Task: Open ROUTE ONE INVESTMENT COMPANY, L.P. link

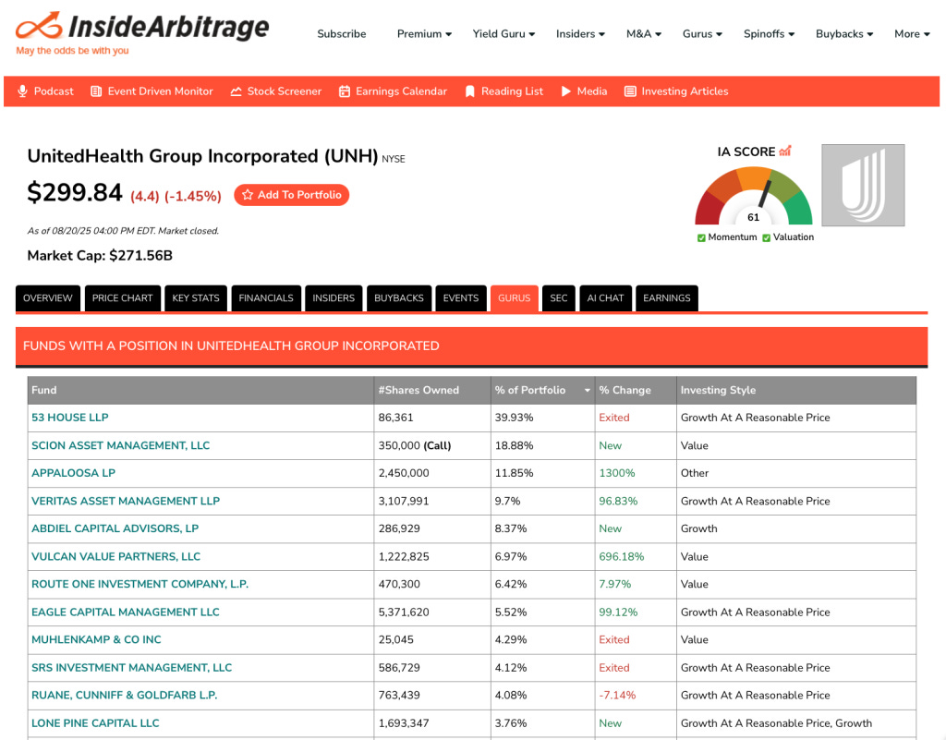Action: (140, 584)
